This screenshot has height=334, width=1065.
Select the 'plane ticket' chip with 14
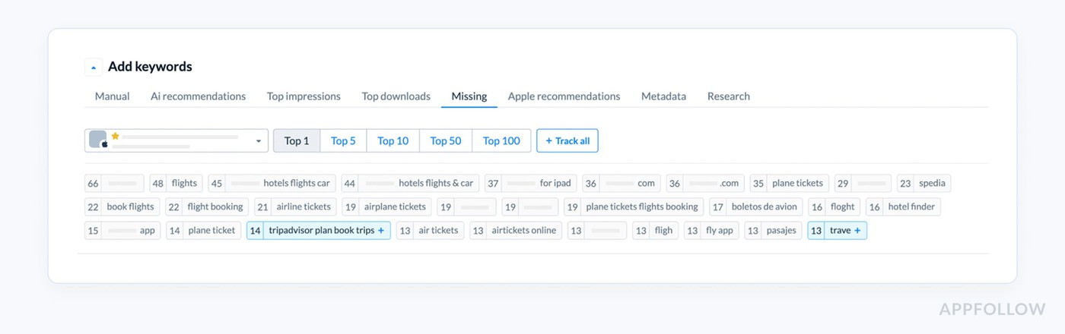point(203,230)
